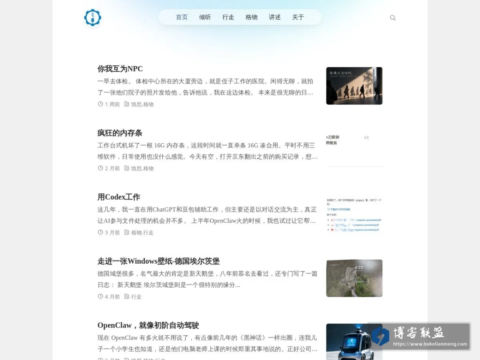The width and height of the screenshot is (480, 360).
Task: Click excerpt starting "现在 OpenClaw 有多火"
Action: [208, 343]
